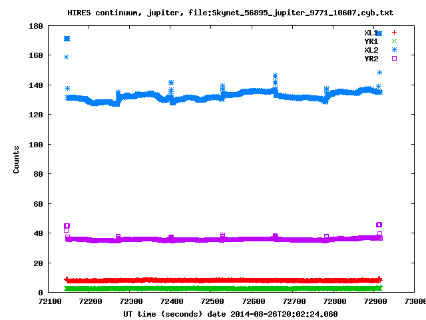The width and height of the screenshot is (426, 320).
Task: Click x-axis tick label 72400
Action: (x=172, y=301)
